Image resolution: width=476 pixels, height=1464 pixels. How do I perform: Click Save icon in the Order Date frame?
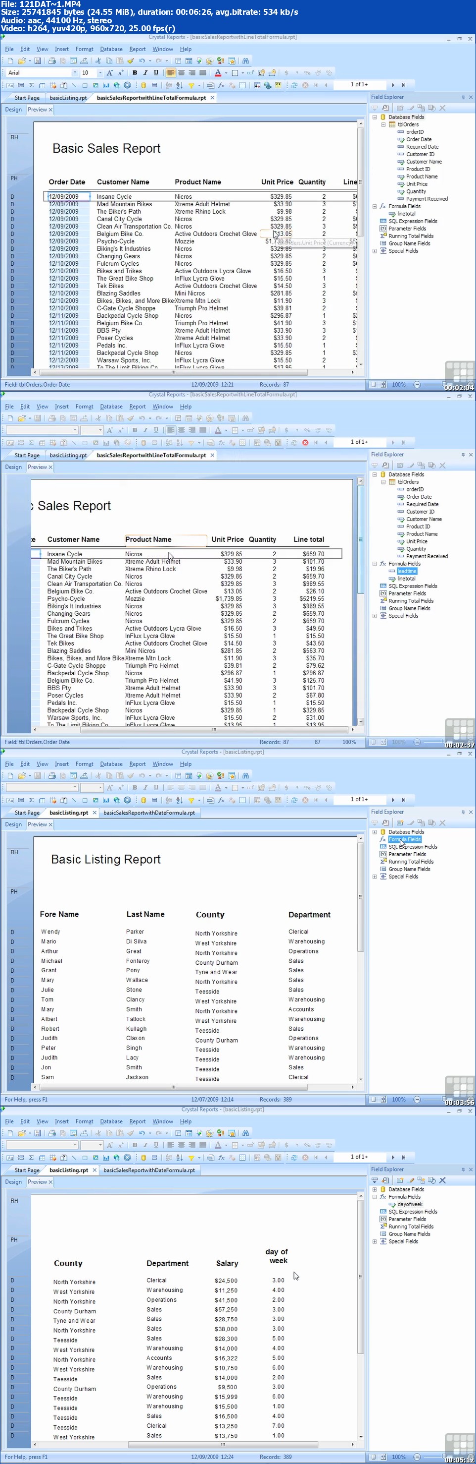coord(38,61)
